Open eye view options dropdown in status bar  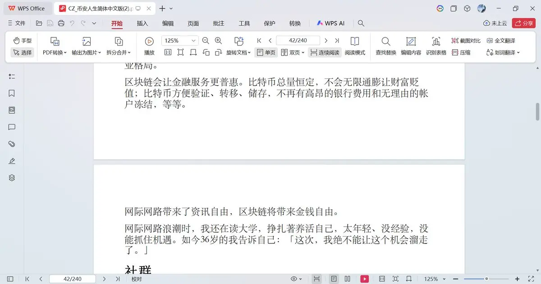(x=296, y=279)
